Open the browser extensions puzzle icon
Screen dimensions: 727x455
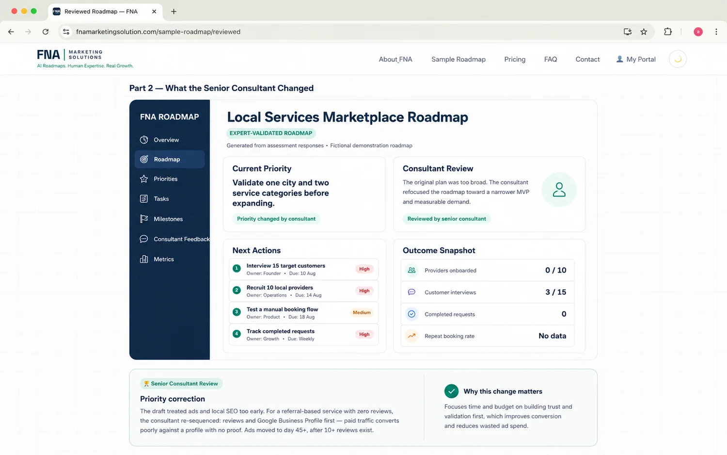[x=668, y=32]
